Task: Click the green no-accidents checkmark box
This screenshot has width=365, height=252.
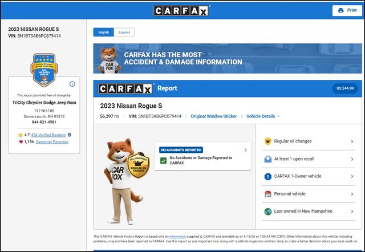Action: click(164, 161)
